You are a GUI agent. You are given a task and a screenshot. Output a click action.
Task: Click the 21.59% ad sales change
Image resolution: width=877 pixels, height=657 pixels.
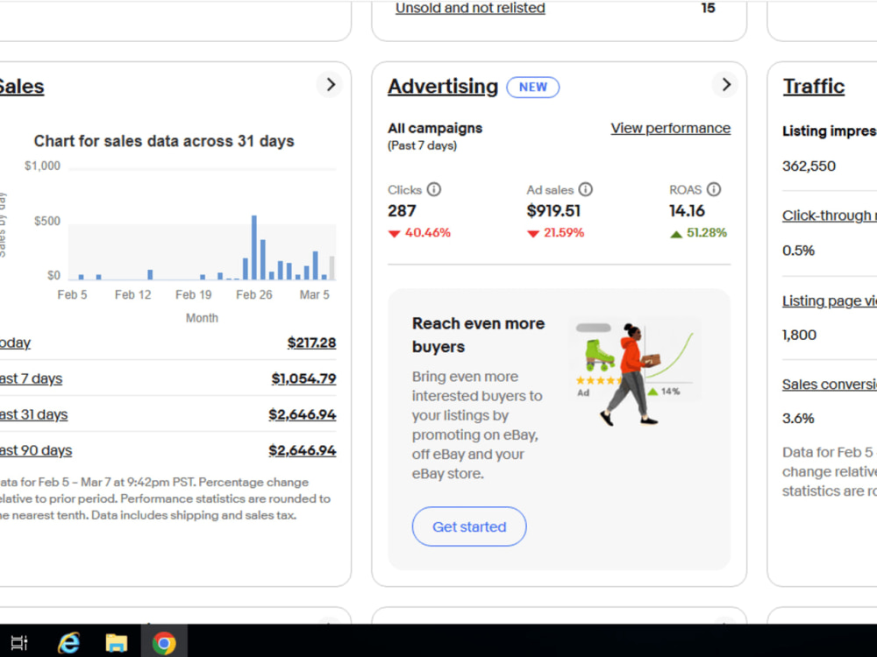tap(563, 233)
